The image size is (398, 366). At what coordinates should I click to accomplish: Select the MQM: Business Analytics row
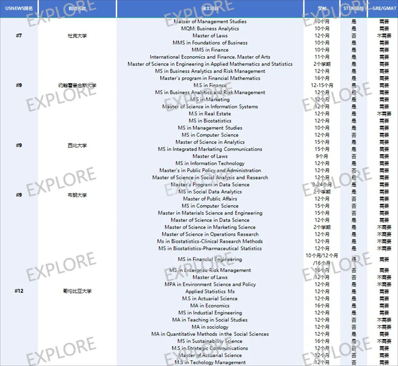pos(210,29)
